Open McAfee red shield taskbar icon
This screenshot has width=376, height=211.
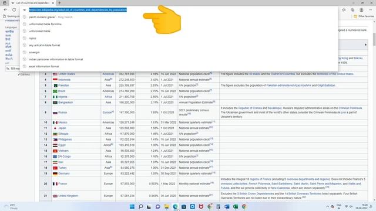[x=201, y=206]
